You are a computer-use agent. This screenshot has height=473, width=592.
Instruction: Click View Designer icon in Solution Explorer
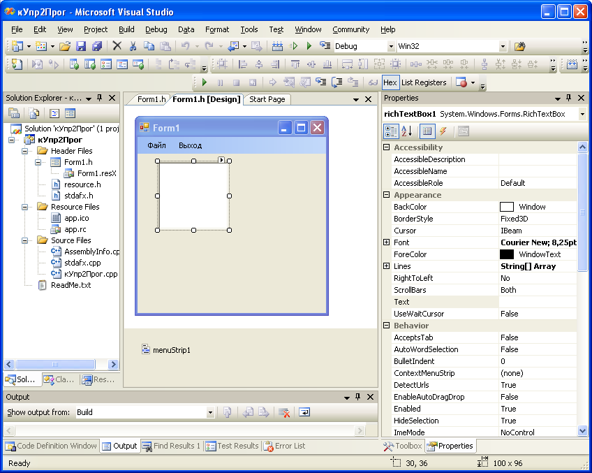click(70, 113)
